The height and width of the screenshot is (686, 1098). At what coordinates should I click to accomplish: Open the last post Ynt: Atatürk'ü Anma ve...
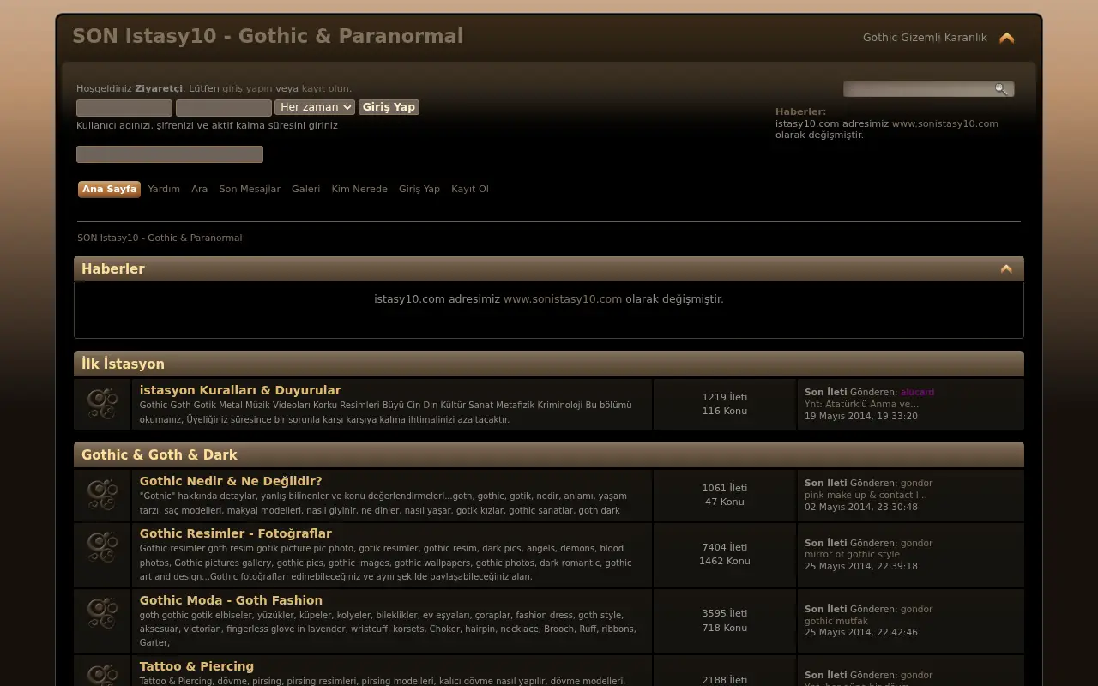(x=861, y=405)
